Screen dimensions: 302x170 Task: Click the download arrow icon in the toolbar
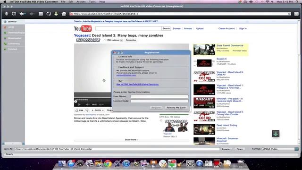tap(6, 14)
